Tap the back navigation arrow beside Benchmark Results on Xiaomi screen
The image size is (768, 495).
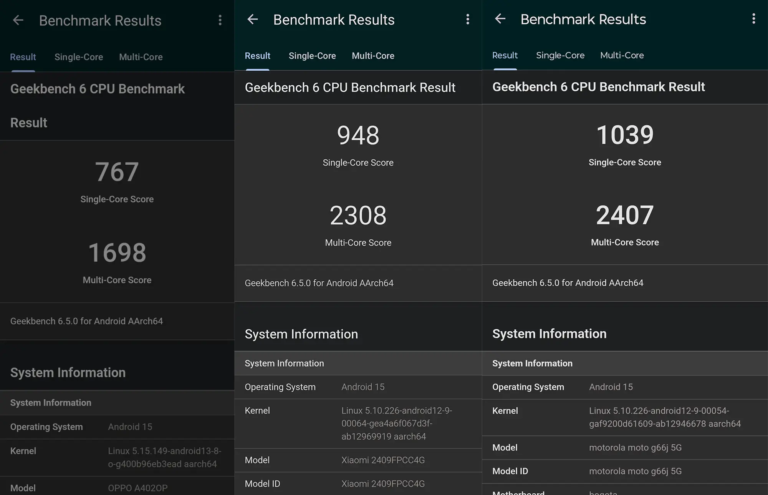point(253,19)
